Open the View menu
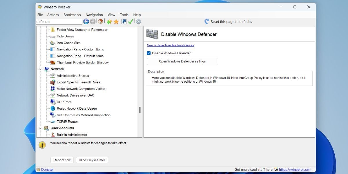The width and height of the screenshot is (348, 174). [x=111, y=15]
